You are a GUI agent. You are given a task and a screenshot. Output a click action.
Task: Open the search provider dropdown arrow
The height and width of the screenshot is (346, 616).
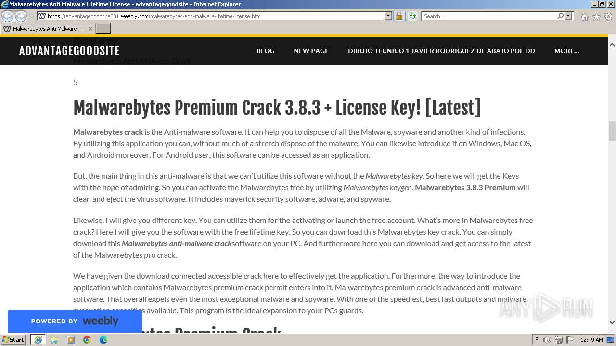pos(568,16)
